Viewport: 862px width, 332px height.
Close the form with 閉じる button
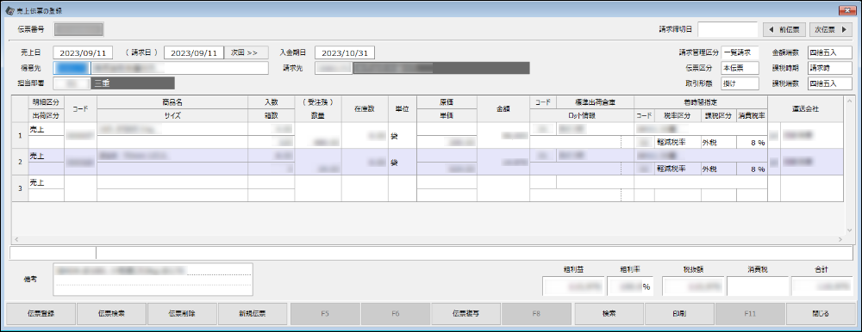(821, 314)
